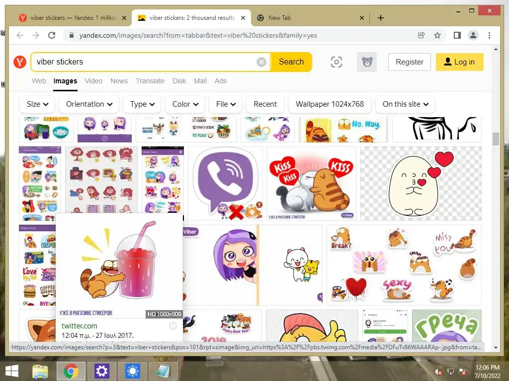Toggle the Recent filter

pyautogui.click(x=265, y=104)
